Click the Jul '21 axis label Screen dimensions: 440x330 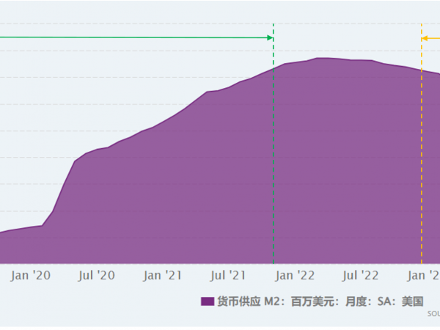click(x=228, y=276)
